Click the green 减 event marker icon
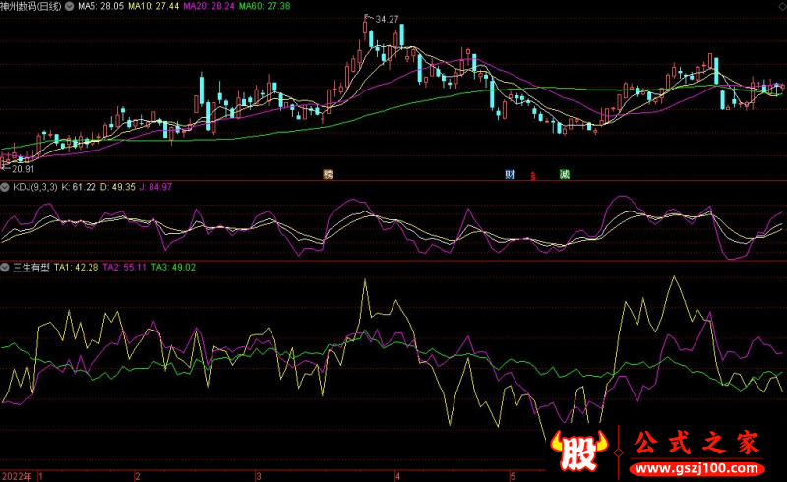This screenshot has height=482, width=787. 564,175
